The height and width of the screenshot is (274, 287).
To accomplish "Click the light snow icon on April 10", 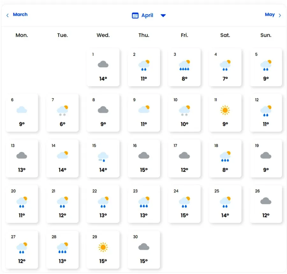I will click(184, 110).
